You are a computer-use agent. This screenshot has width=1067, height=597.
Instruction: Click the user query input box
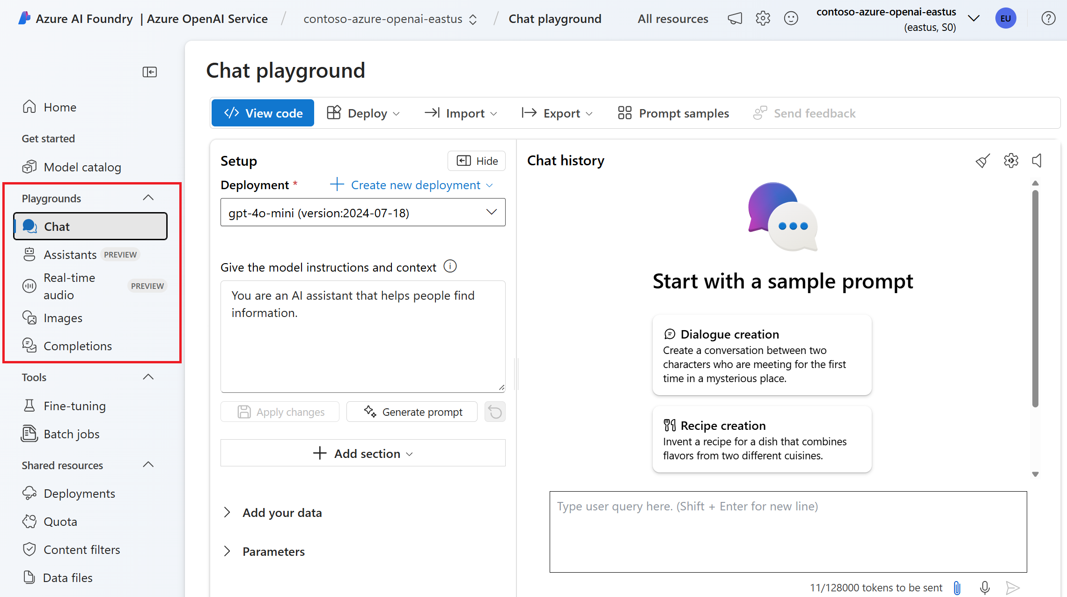[x=788, y=531]
